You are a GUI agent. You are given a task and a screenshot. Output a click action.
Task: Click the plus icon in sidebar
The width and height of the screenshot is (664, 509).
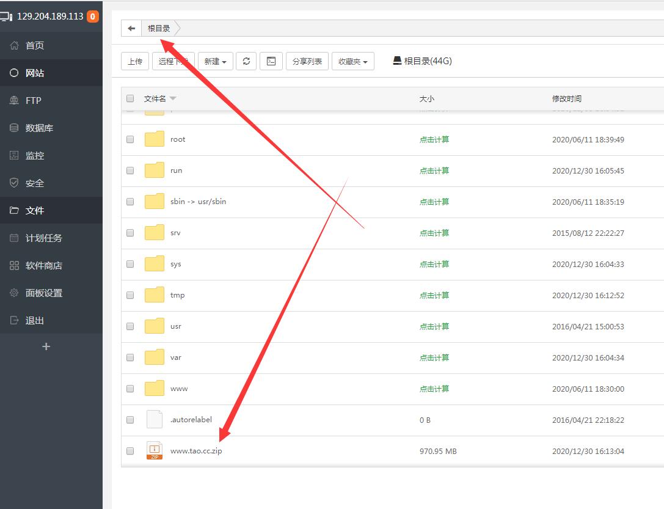click(46, 346)
